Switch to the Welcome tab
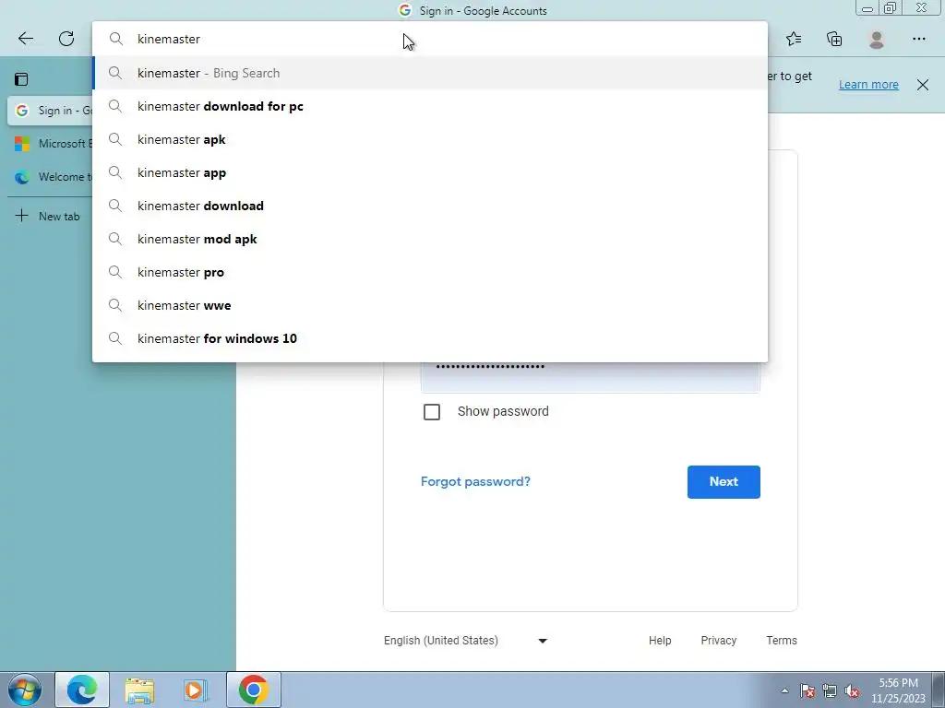Image resolution: width=945 pixels, height=708 pixels. (52, 177)
